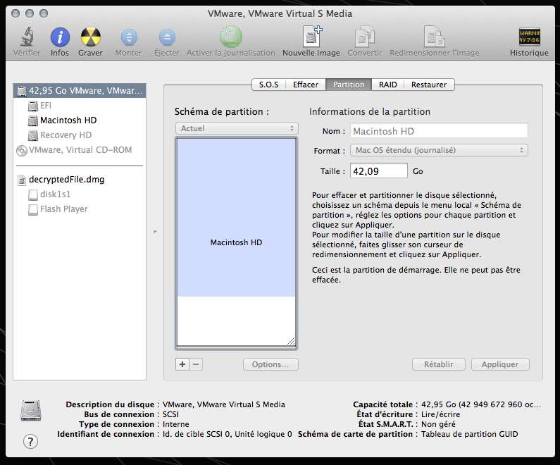Click the Bus de connexion SCSI value
560x465 pixels.
(x=170, y=414)
